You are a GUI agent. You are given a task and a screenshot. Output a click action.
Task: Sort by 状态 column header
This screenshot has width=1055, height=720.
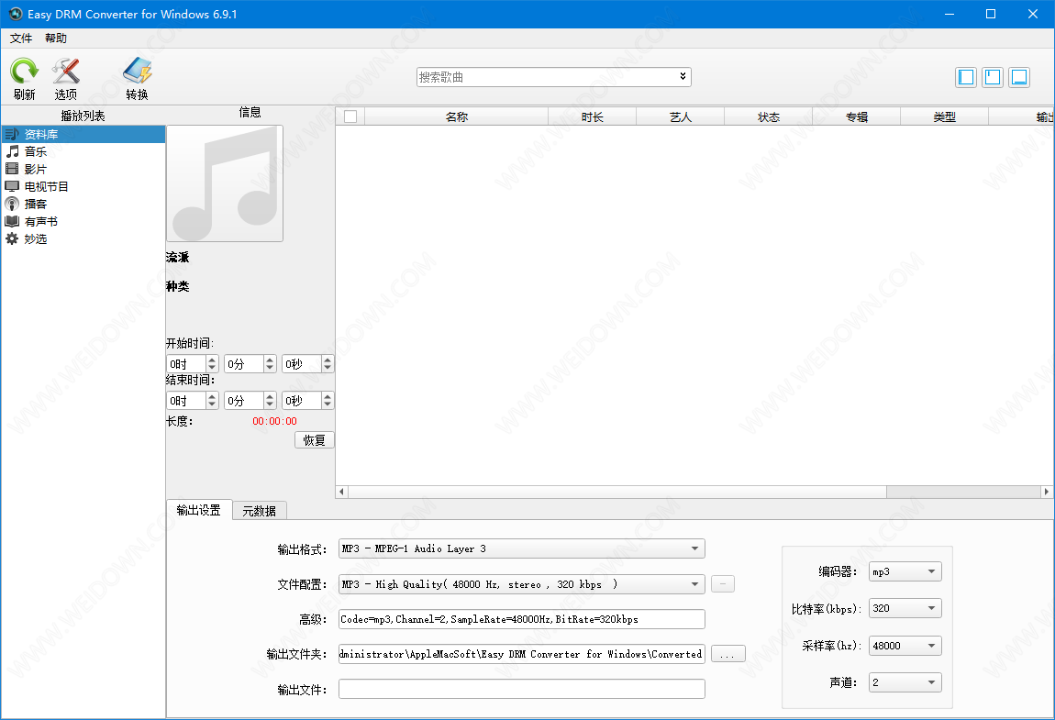click(769, 116)
